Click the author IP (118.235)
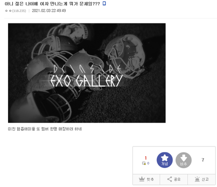The image size is (217, 187). tap(19, 11)
